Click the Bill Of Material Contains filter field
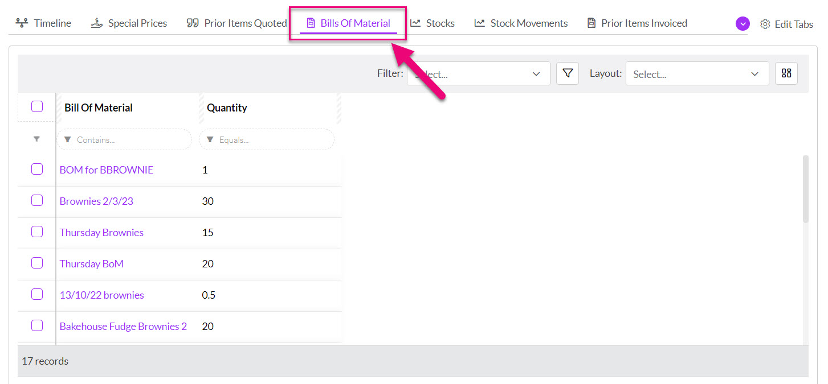Screen dimensions: 828x384 [x=124, y=139]
